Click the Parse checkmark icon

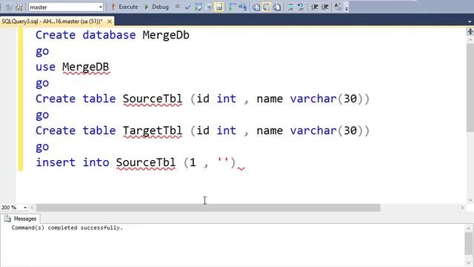(x=187, y=7)
